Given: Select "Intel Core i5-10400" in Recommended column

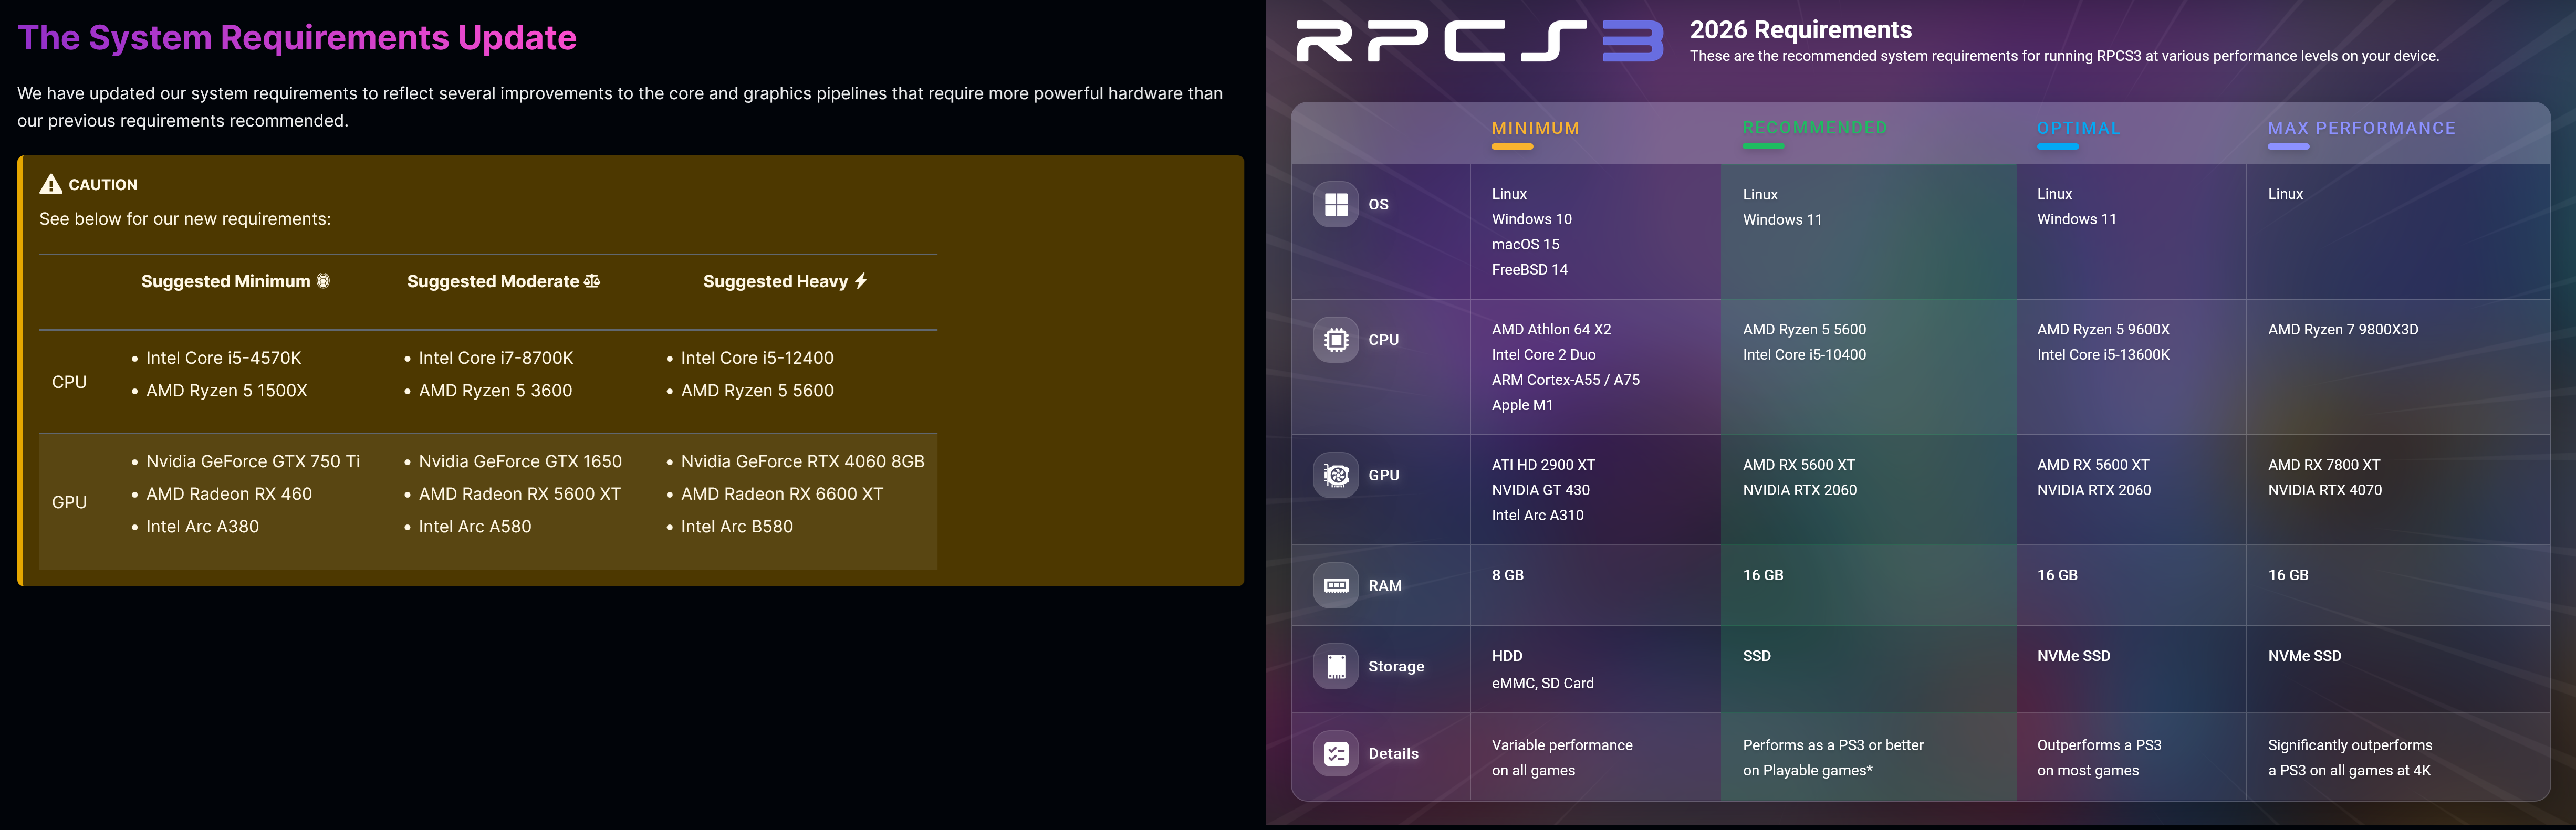Looking at the screenshot, I should 1805,355.
